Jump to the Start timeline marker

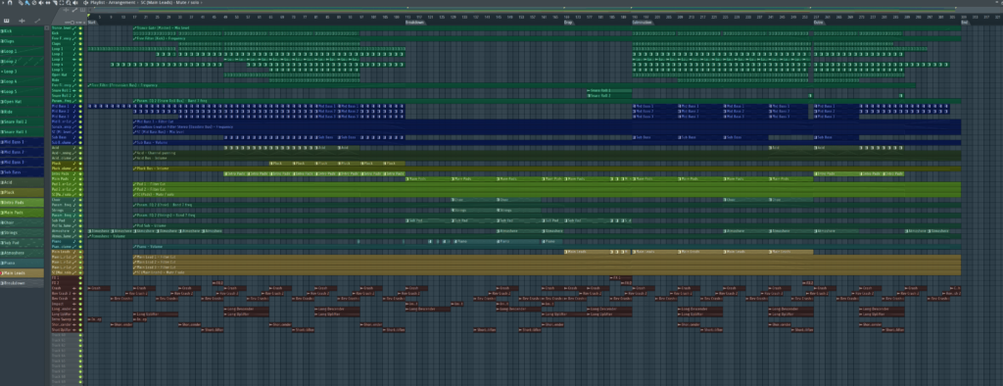pyautogui.click(x=91, y=22)
